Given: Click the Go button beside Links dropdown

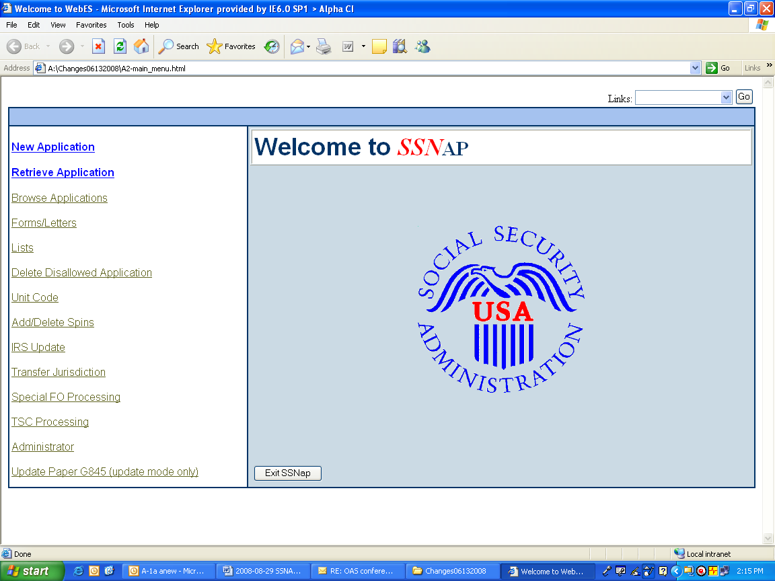Looking at the screenshot, I should (744, 97).
